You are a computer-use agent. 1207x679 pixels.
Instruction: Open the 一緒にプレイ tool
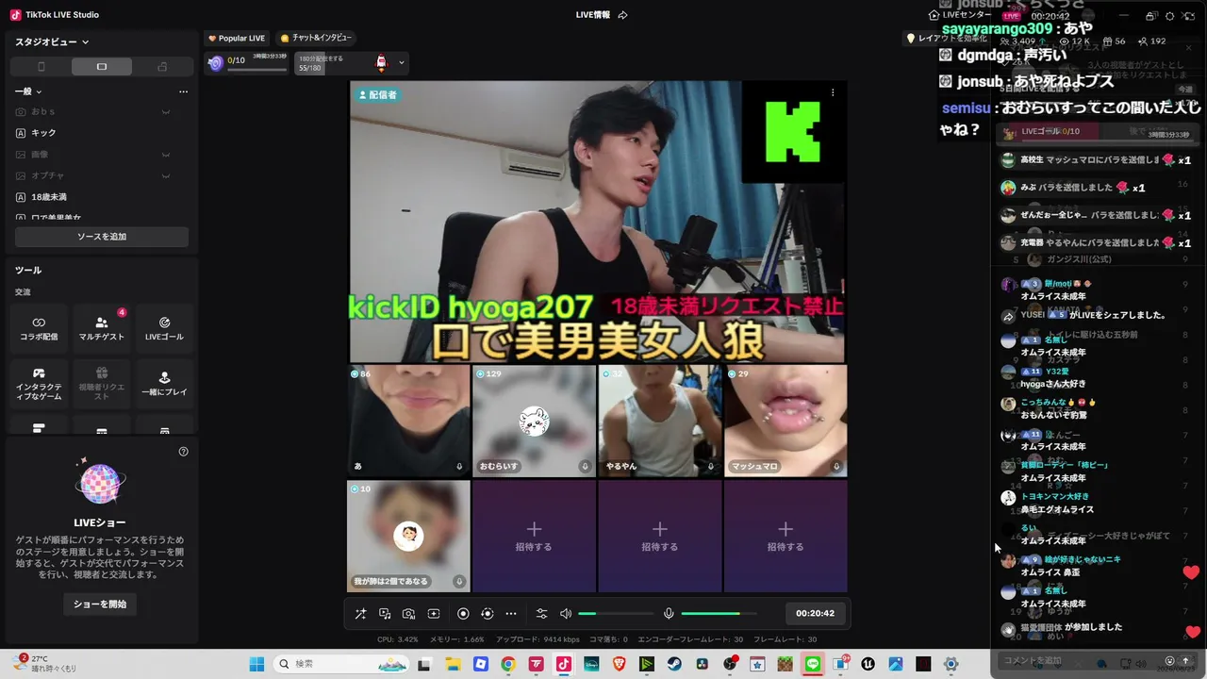coord(164,384)
